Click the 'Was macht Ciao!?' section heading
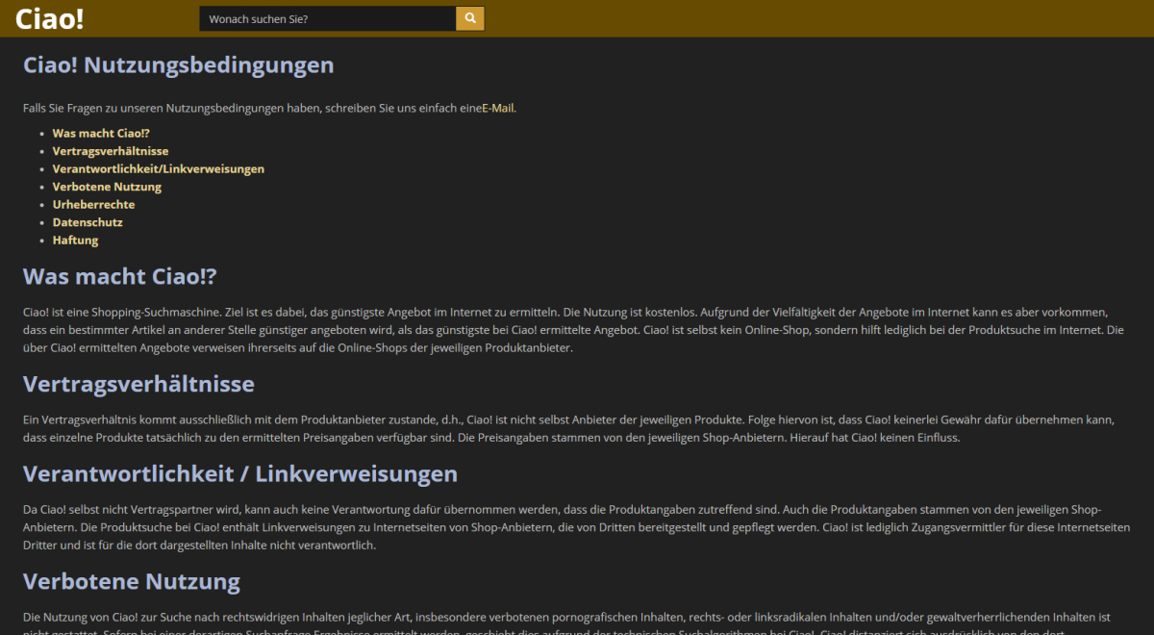The width and height of the screenshot is (1154, 635). tap(120, 277)
